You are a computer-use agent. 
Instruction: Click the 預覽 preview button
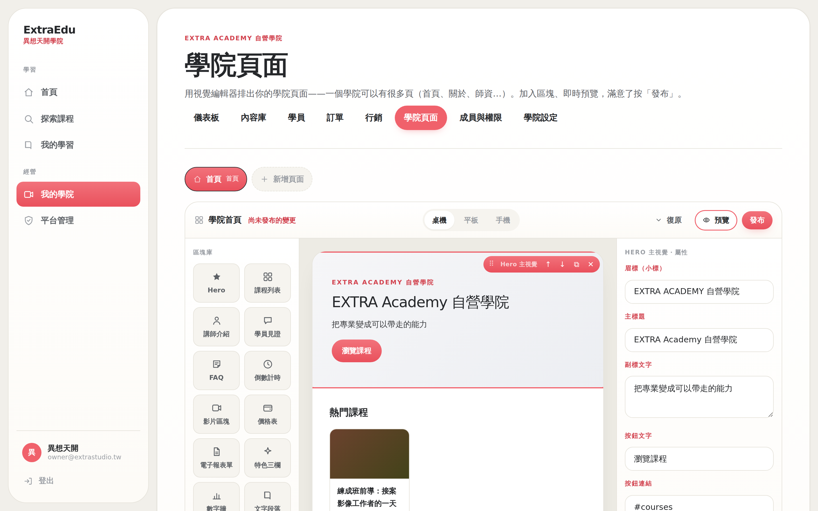click(x=716, y=220)
